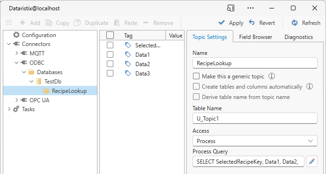Click info icon next to generic topic
326x174 pixels.
click(x=271, y=76)
